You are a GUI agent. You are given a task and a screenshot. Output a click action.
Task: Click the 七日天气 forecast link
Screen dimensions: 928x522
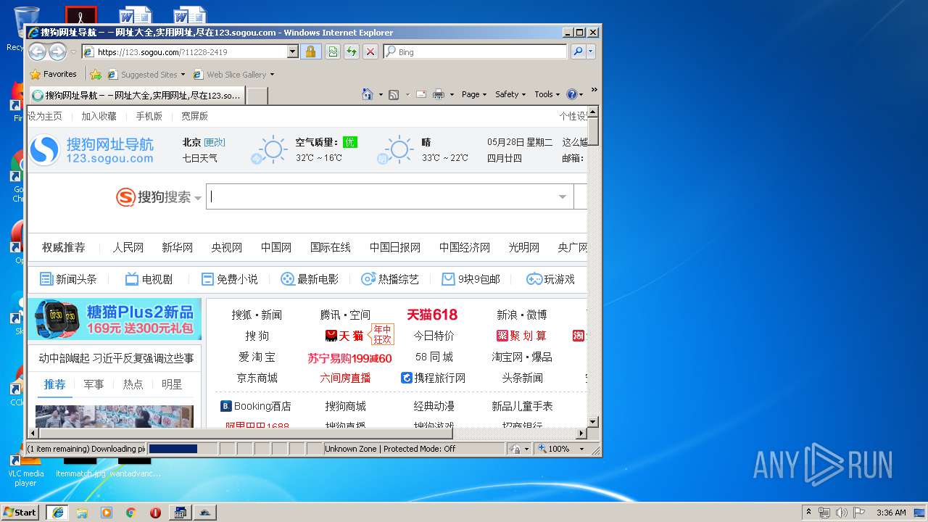tap(199, 157)
